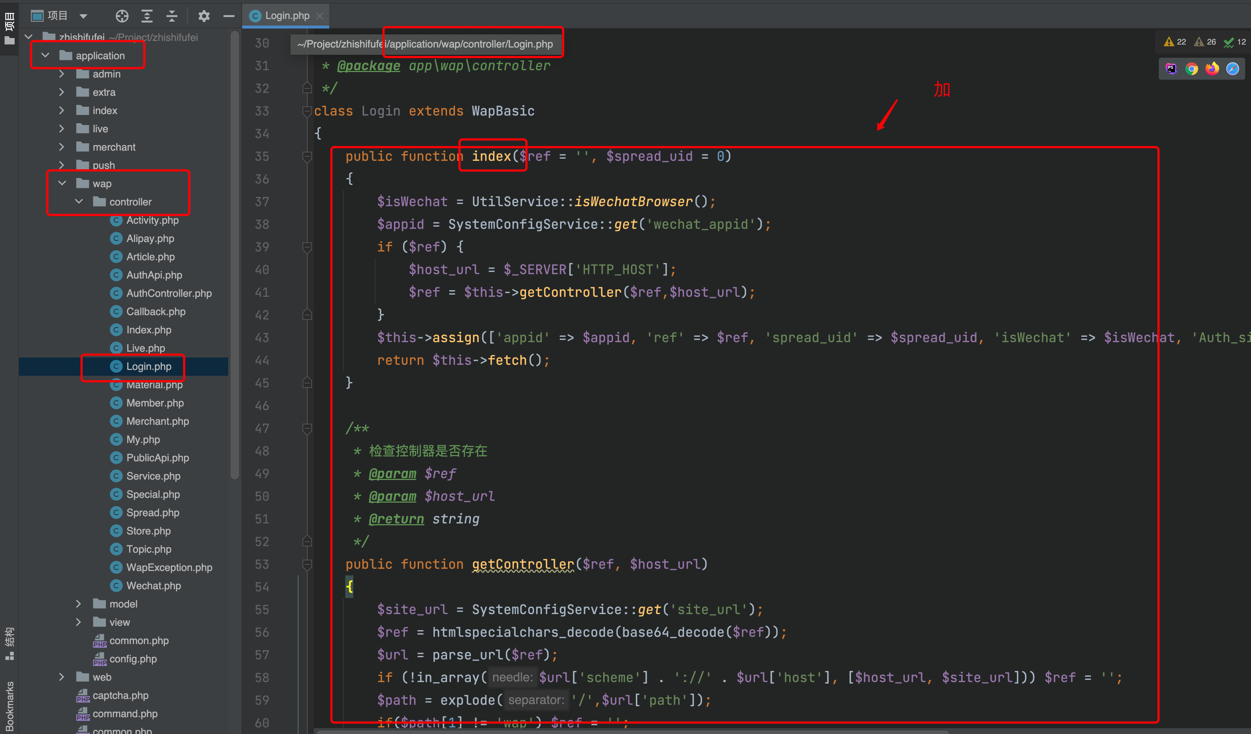Image resolution: width=1251 pixels, height=734 pixels.
Task: Open PublicApi.php file
Action: tap(149, 458)
